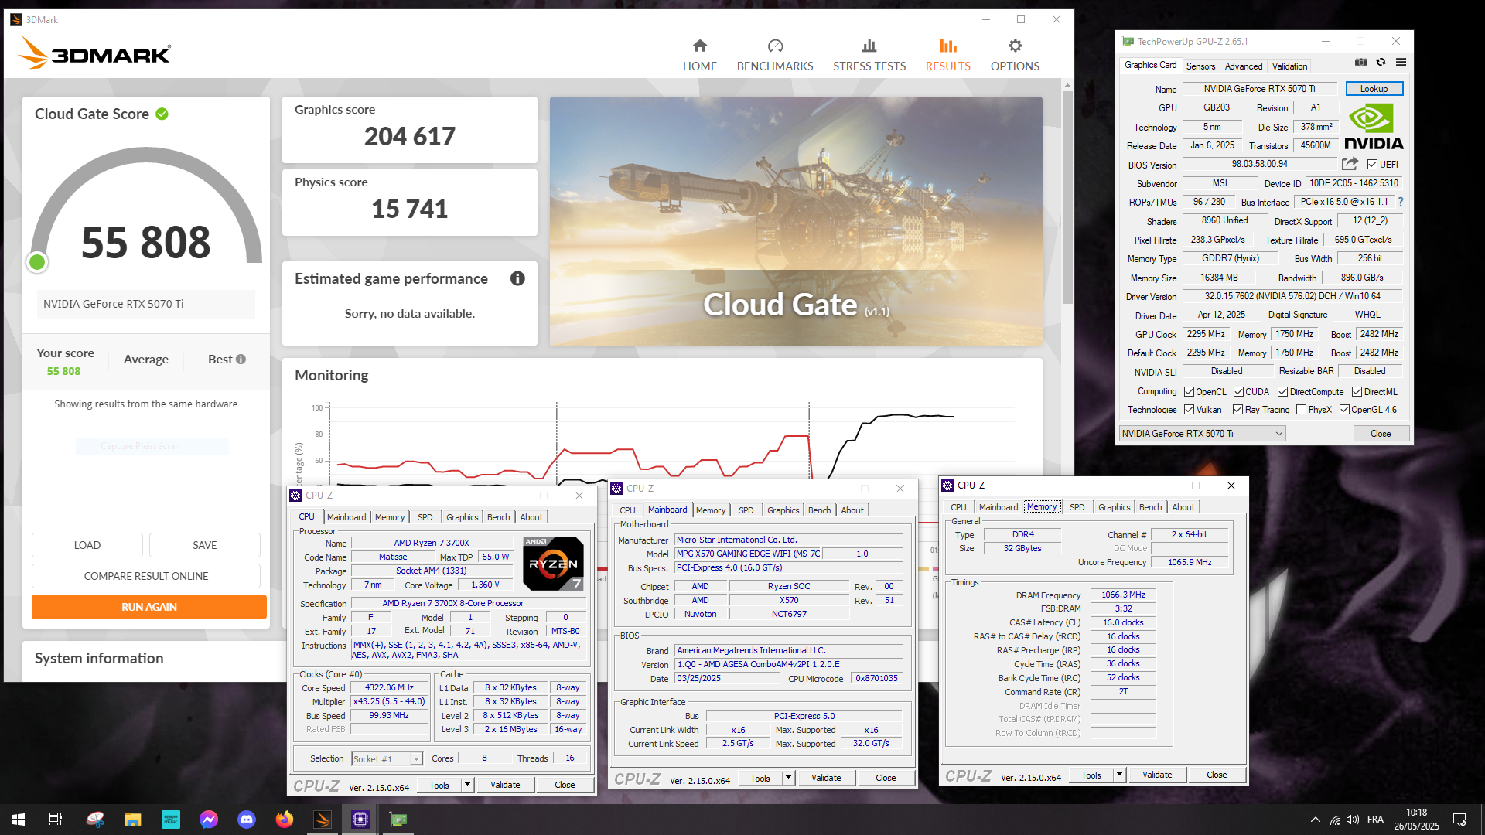The image size is (1485, 835).
Task: Open the OPTIONS gear icon
Action: (1015, 46)
